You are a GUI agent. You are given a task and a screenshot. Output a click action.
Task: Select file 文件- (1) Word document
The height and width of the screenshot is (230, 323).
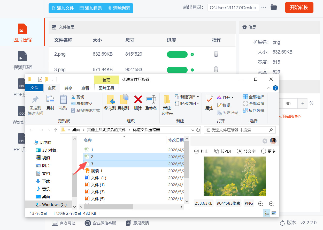95,178
